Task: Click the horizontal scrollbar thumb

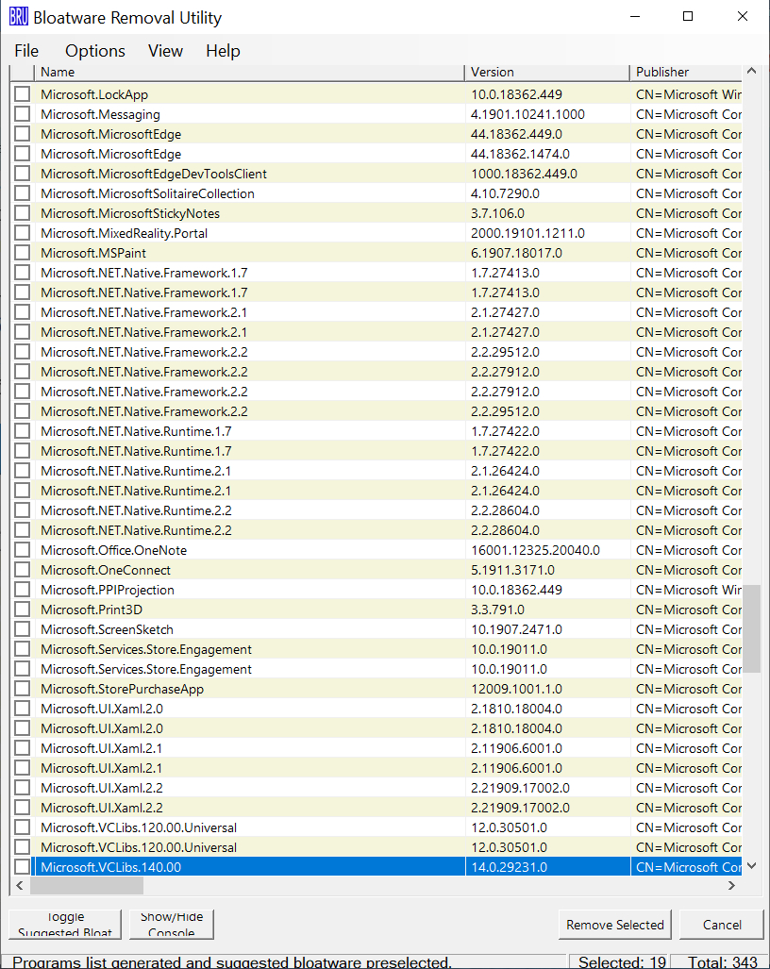Action: [87, 886]
